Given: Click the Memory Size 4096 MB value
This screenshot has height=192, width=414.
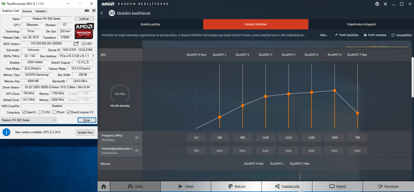Looking at the screenshot, I should coord(33,81).
